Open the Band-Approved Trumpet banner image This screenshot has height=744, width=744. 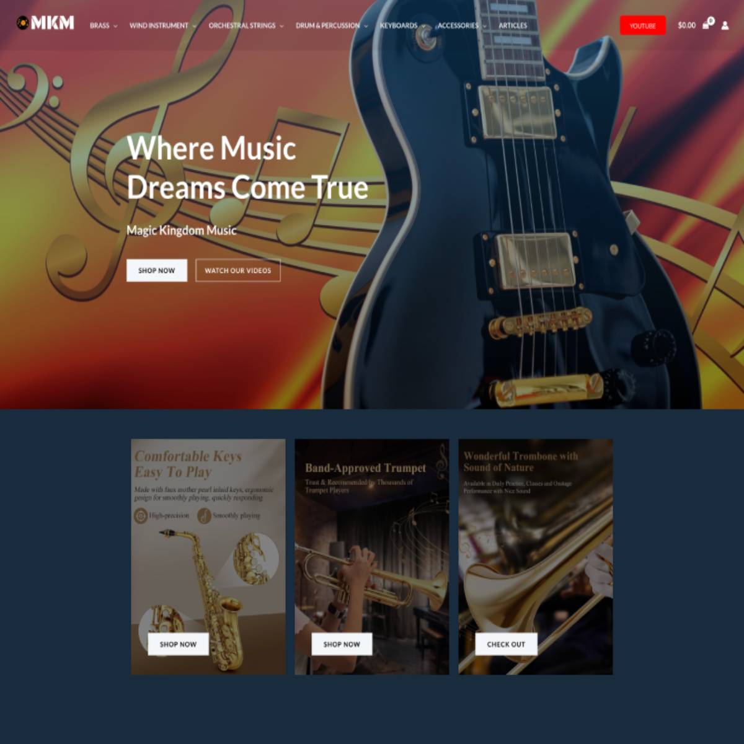pos(371,557)
